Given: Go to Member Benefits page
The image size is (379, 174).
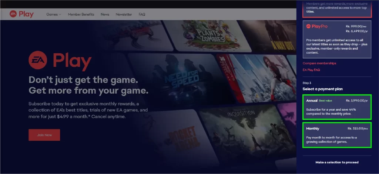Looking at the screenshot, I should [81, 14].
